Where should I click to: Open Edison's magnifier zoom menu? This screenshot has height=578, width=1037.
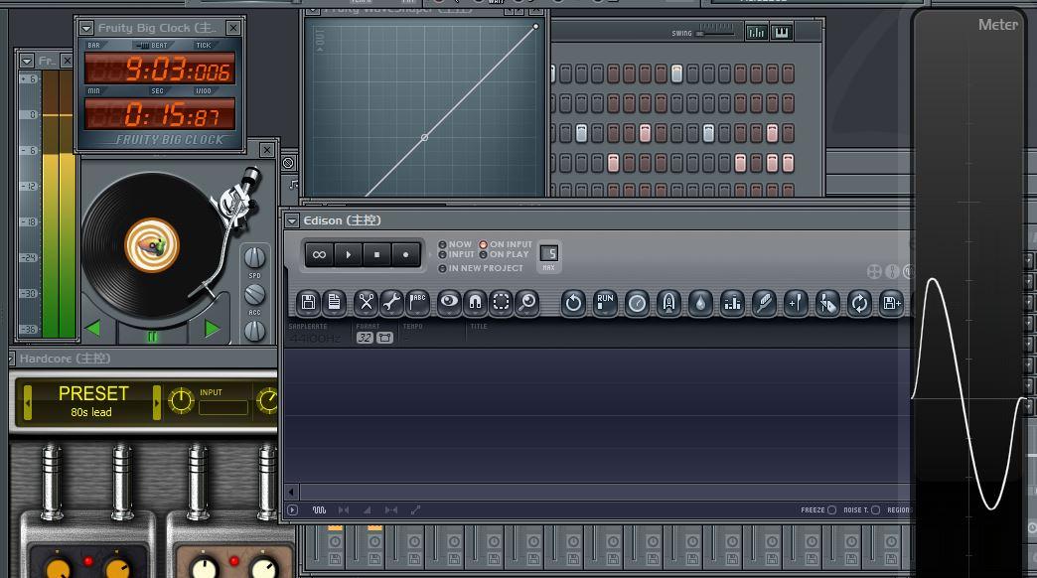[527, 303]
